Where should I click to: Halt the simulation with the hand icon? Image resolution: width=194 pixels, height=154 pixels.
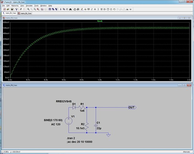(x=24, y=9)
